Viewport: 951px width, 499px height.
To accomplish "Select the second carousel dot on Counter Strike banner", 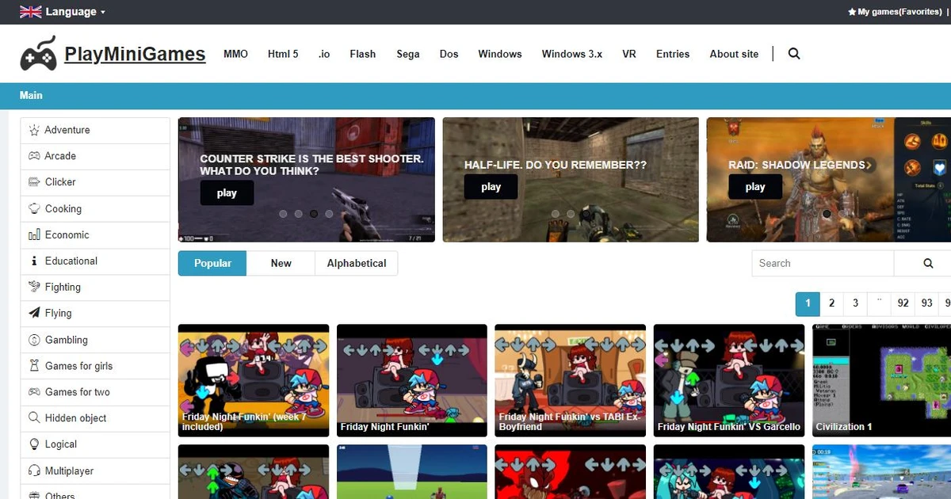I will [x=299, y=213].
